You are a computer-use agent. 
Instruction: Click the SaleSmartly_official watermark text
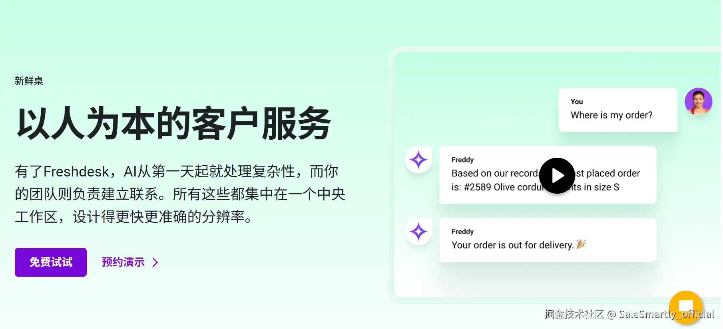pos(666,315)
